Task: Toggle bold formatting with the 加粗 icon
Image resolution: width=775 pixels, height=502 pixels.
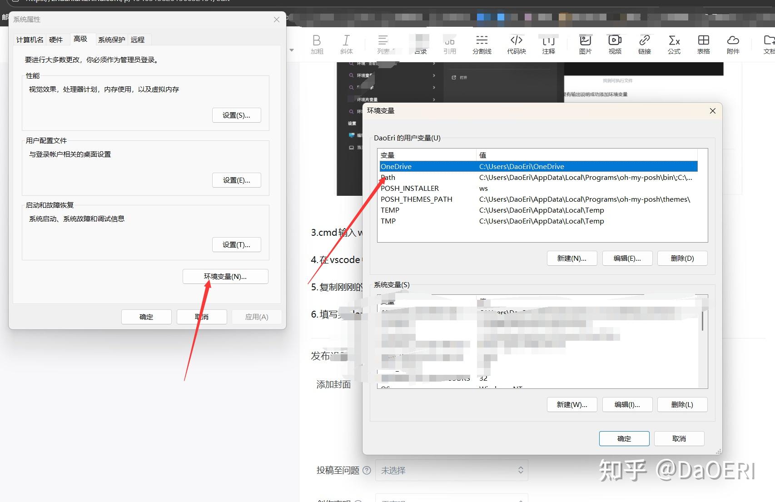Action: click(317, 44)
